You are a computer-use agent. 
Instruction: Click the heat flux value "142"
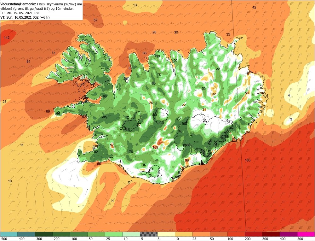[7, 38]
